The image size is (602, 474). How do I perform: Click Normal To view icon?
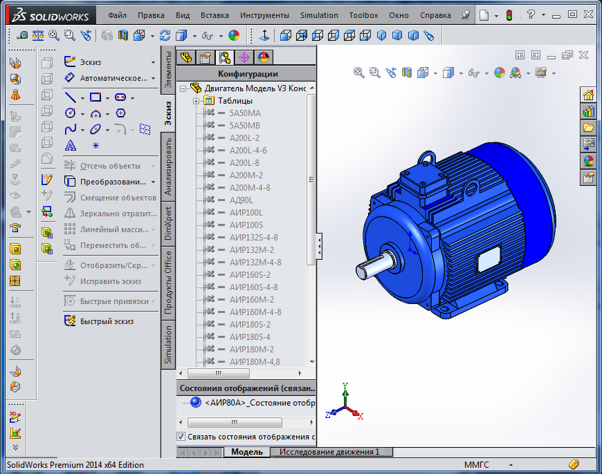264,36
